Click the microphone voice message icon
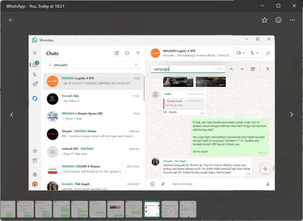Image resolution: width=303 pixels, height=221 pixels. coord(268,184)
